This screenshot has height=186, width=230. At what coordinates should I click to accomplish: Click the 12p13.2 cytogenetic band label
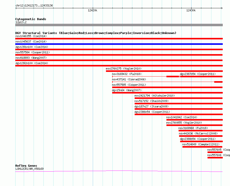click(x=21, y=22)
